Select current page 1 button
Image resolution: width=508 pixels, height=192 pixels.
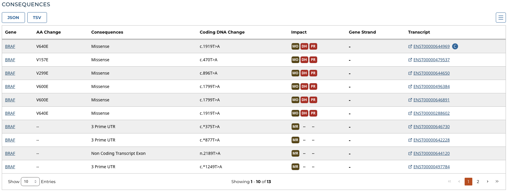pyautogui.click(x=468, y=182)
